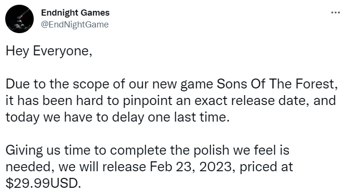Open the tweet's three-dot more options menu
This screenshot has height=193, width=347.
(336, 13)
